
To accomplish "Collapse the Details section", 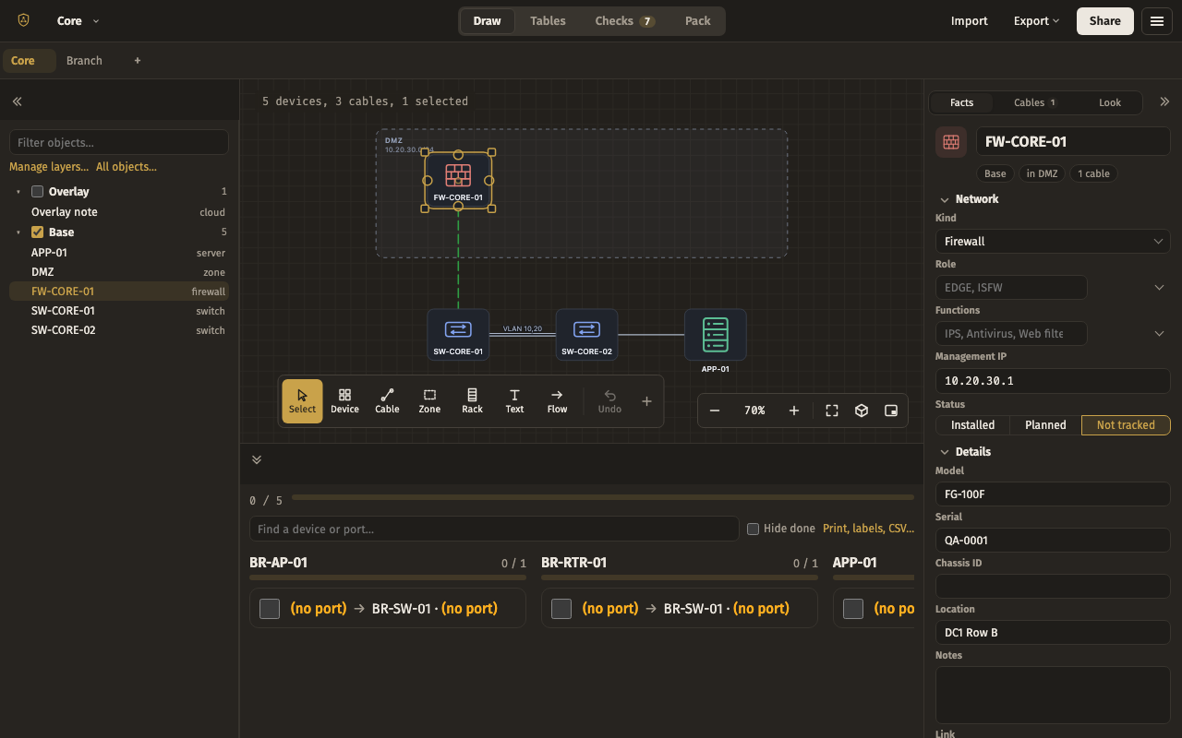I will [965, 452].
